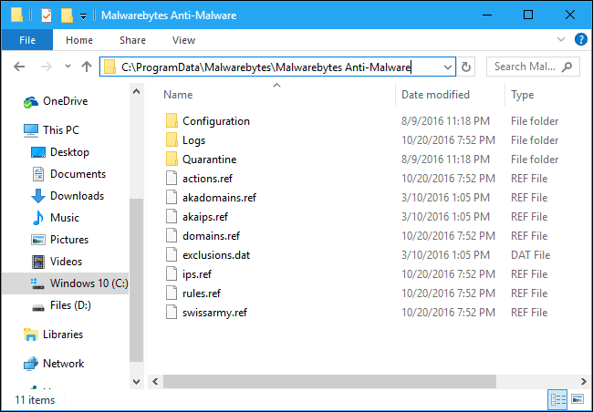Open the Recent locations dropdown arrow
Viewport: 593px width, 412px height.
(x=64, y=67)
